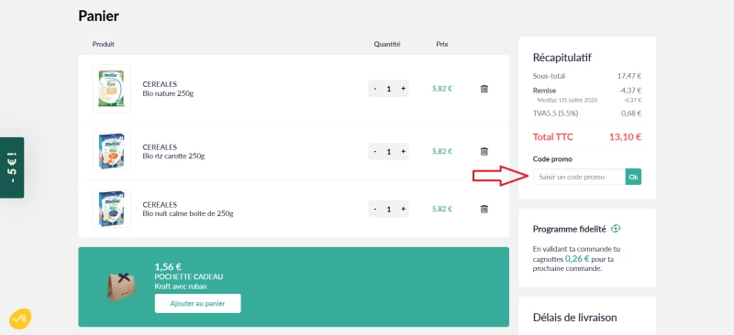
Task: Increase quantity of Bio riz carotte
Action: 403,151
